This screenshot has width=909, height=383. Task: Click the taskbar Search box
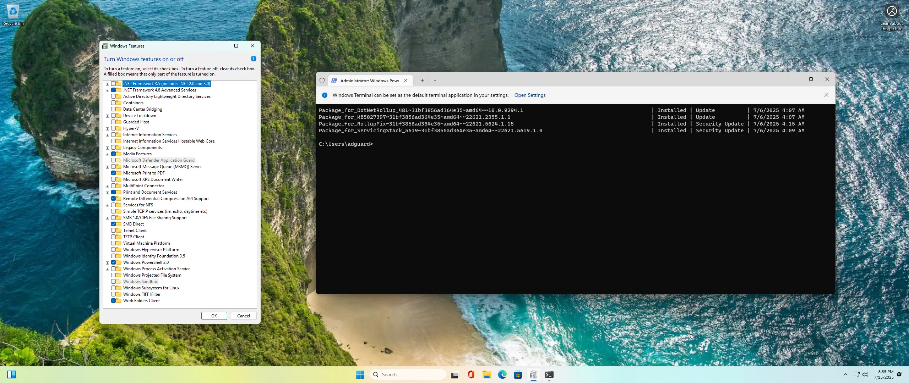[x=408, y=374]
